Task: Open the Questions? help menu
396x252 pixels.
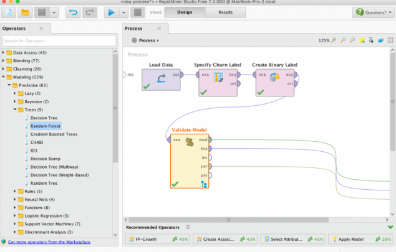Action: [x=374, y=12]
